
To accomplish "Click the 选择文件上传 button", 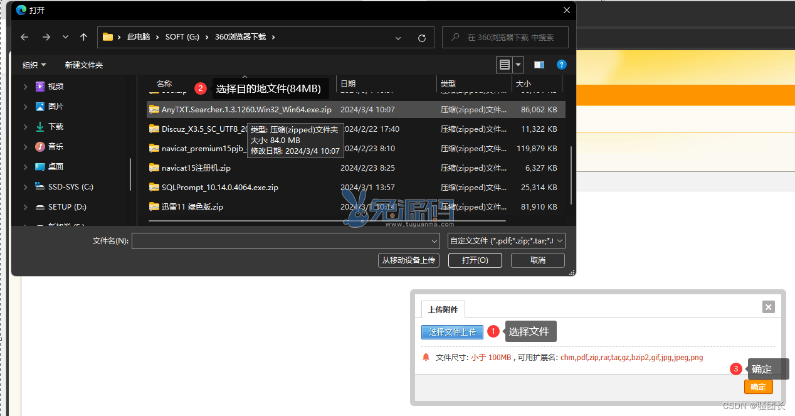I will tap(452, 332).
